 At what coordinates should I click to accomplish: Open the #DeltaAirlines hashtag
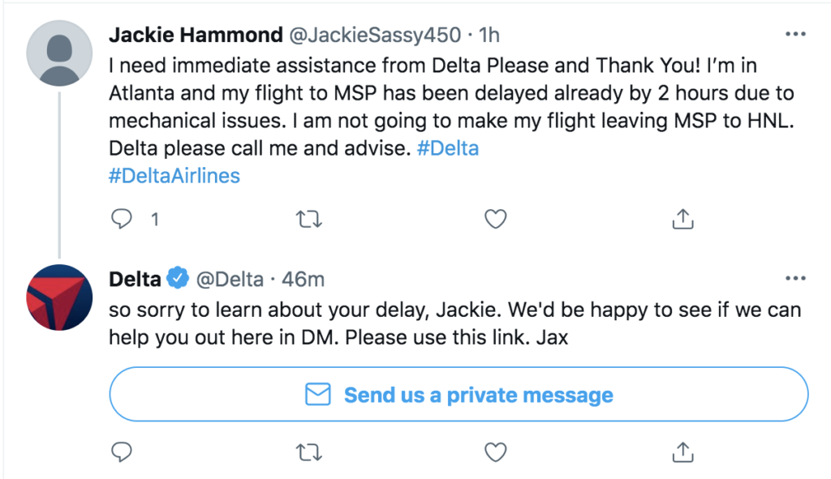point(174,175)
